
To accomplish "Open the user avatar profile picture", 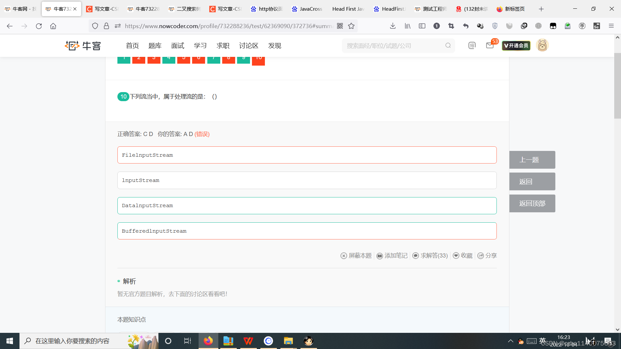I will [x=542, y=45].
